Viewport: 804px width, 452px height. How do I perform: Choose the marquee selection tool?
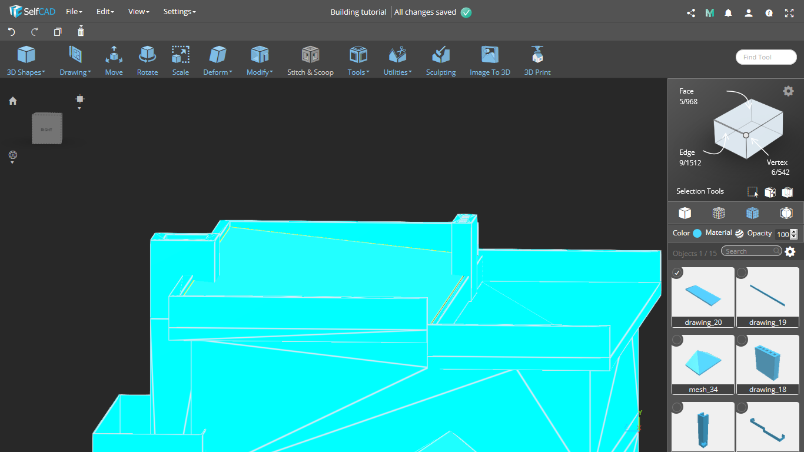tap(753, 192)
